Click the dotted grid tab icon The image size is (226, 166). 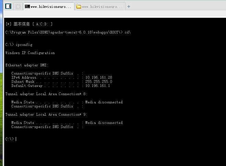pyautogui.click(x=18, y=7)
